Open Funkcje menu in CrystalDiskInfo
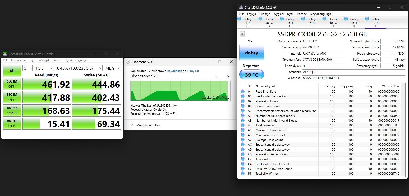 point(264,14)
